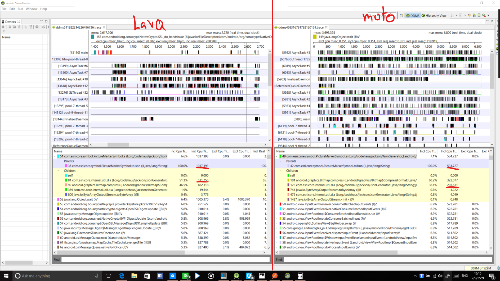Viewport: 500px width, 281px height.
Task: Click the right trace Find input field
Action: (x=388, y=260)
